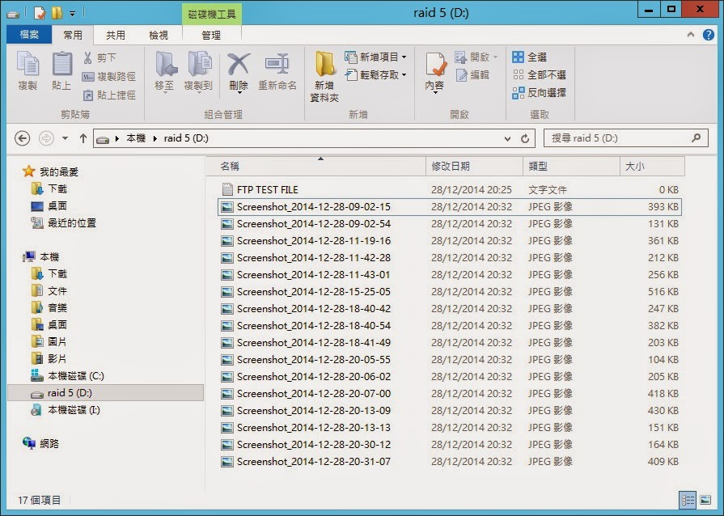The height and width of the screenshot is (516, 724).
Task: Collapse the ribbon with the chevron
Action: [691, 35]
